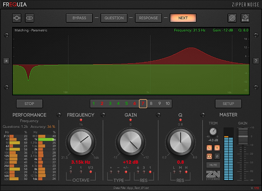Select the + gain type LED
Viewport: 262px width, 191px height.
click(111, 172)
